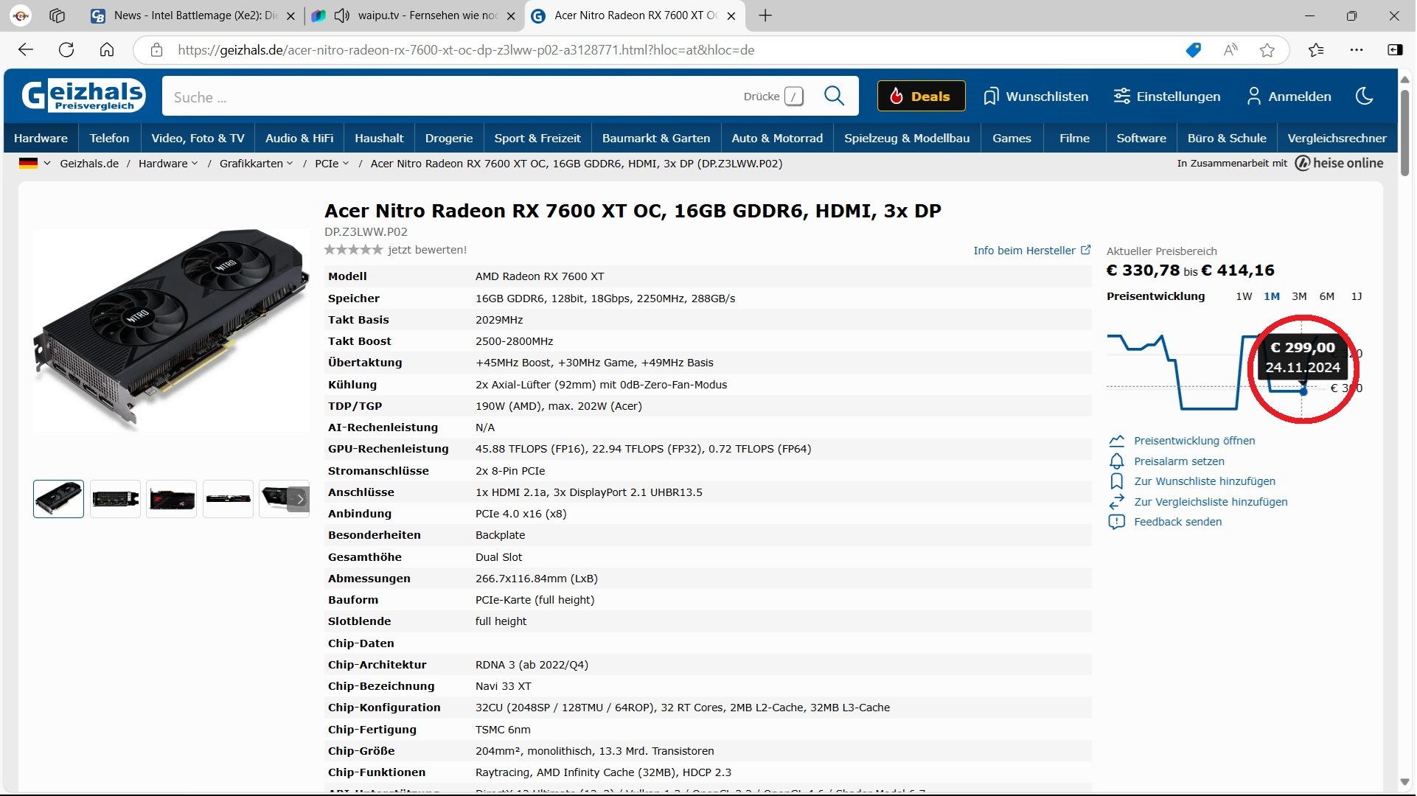The width and height of the screenshot is (1417, 796).
Task: Click Read aloud icon in address bar
Action: click(x=1230, y=50)
